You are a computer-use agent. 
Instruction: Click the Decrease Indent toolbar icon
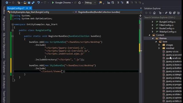pos(109,3)
